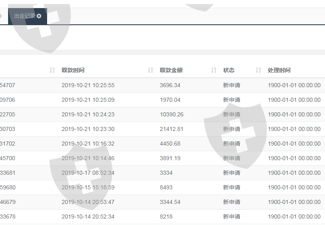
Task: Click the sort arrows left of 取款时间
Action: click(52, 70)
